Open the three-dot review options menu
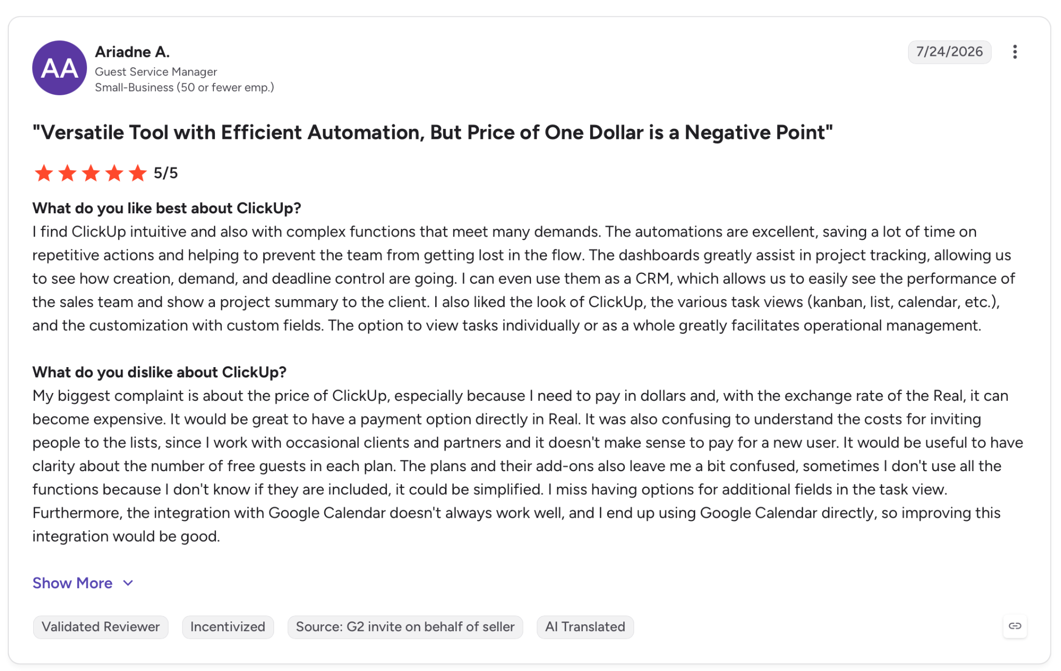Screen dimensions: 1061x671 pos(1014,52)
